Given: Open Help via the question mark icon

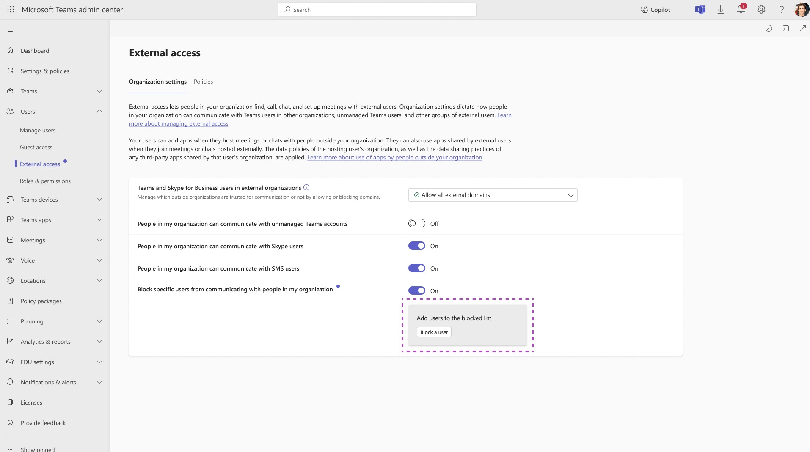Looking at the screenshot, I should tap(781, 9).
